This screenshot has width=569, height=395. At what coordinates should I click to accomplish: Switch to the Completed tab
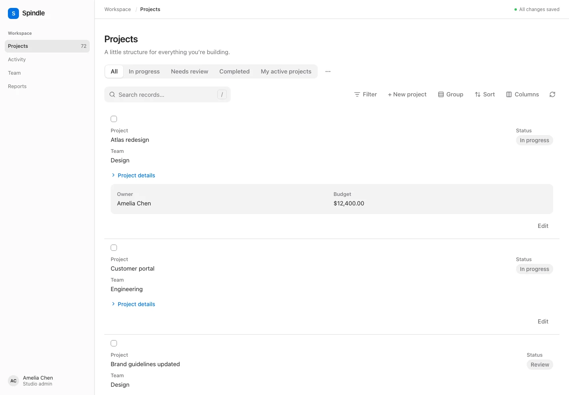point(235,71)
